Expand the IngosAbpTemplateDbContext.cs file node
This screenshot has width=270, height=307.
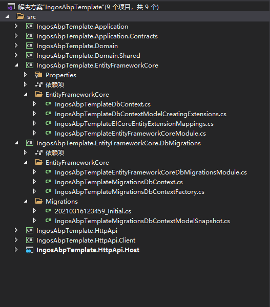[x=34, y=104]
